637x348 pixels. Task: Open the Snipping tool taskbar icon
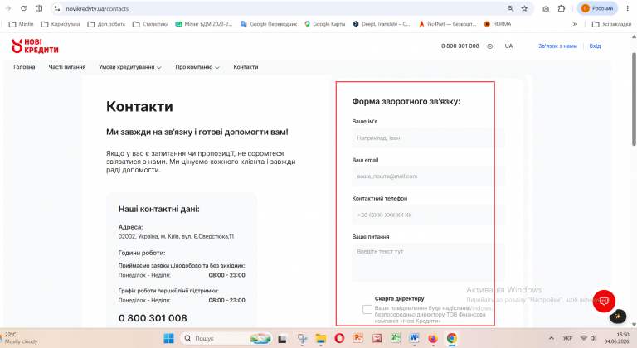(x=302, y=338)
